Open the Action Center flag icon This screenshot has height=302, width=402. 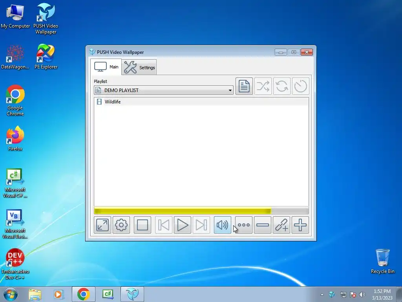(353, 295)
